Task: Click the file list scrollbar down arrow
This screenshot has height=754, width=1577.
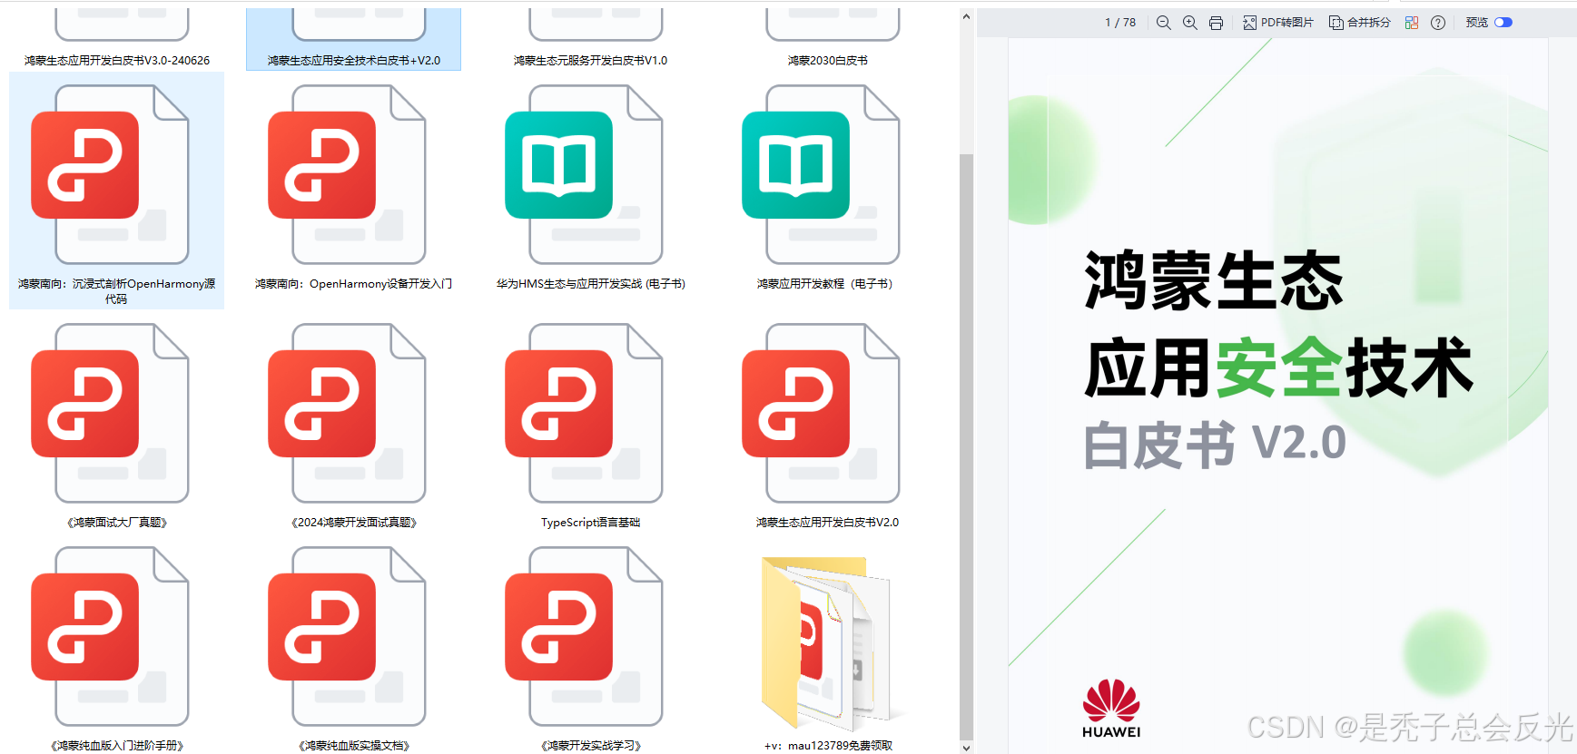Action: [x=966, y=747]
